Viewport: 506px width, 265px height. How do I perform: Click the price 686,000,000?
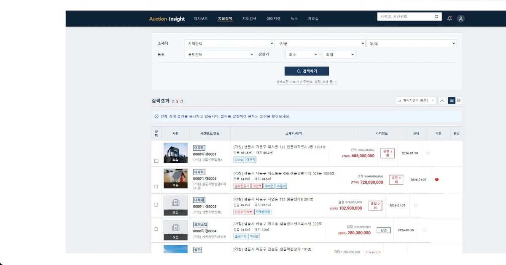click(363, 156)
